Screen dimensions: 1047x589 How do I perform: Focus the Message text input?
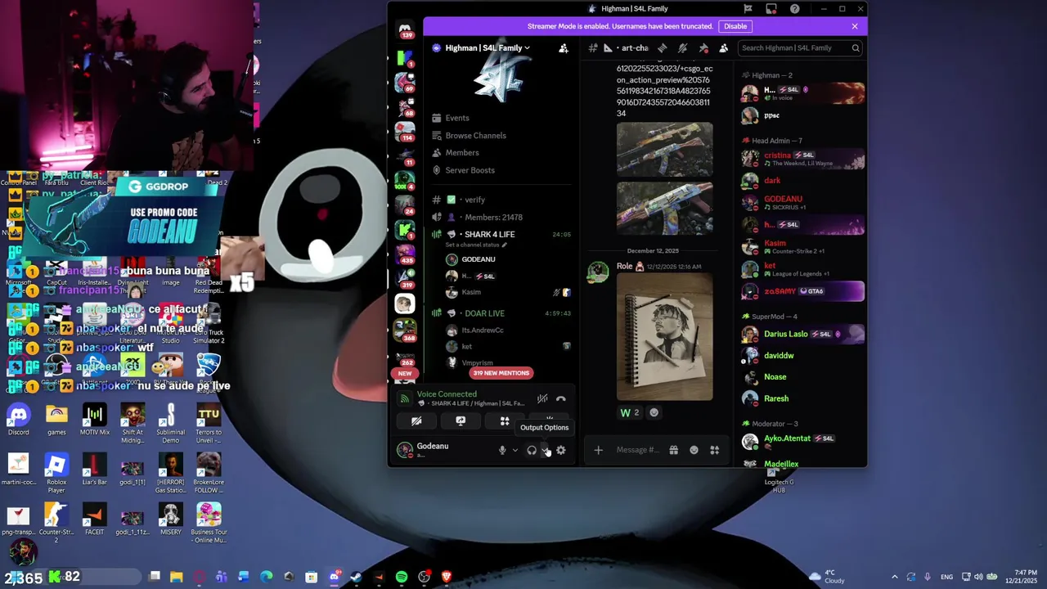coord(637,450)
